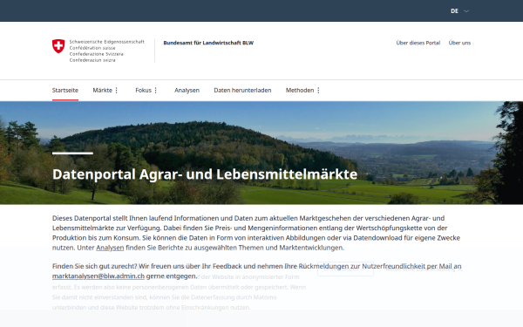This screenshot has height=327, width=523.
Task: Click the marktanalysen@blw.admin.ch email link
Action: (x=98, y=276)
